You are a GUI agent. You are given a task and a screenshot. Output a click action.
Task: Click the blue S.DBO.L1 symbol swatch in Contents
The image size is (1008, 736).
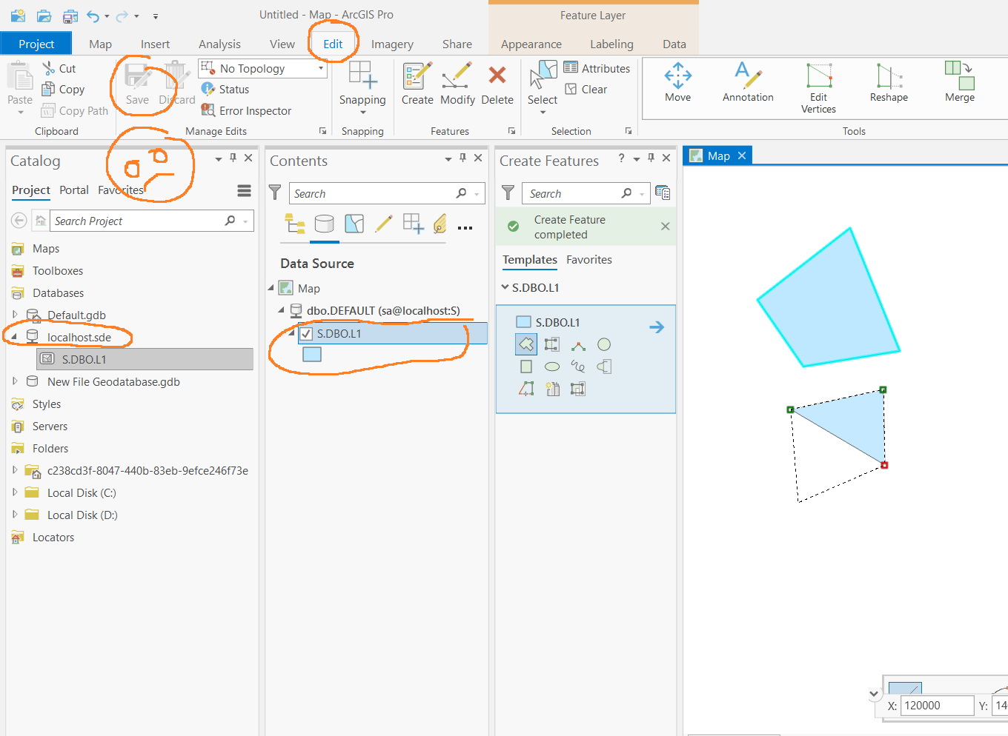click(312, 355)
